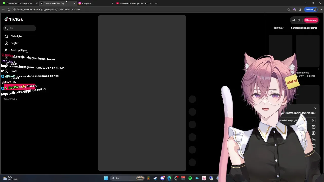Switch to Şunları beğenebilirsiniz tab
324x182 pixels.
[304, 28]
